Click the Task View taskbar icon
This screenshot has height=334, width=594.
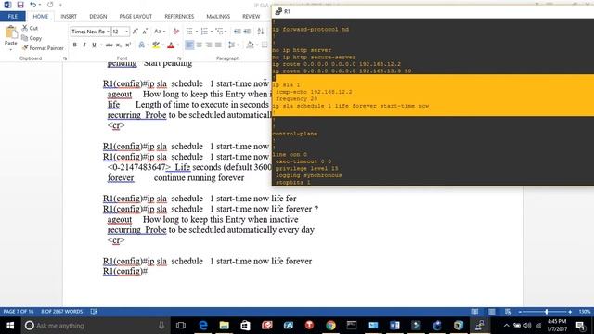(x=181, y=326)
